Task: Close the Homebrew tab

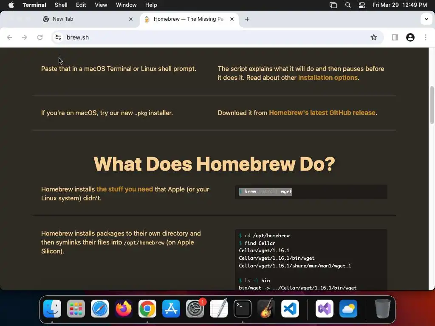Action: point(232,19)
